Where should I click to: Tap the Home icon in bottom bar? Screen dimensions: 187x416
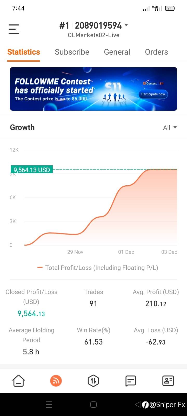coord(18,381)
